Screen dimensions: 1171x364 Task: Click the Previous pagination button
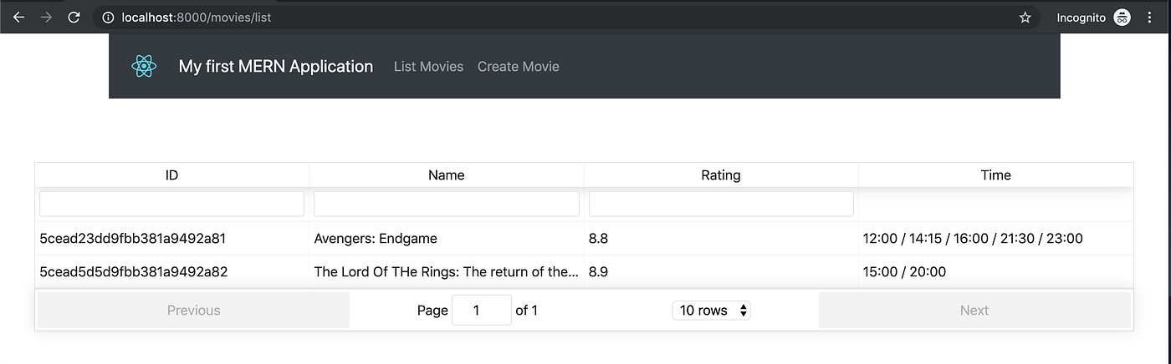[x=193, y=310]
